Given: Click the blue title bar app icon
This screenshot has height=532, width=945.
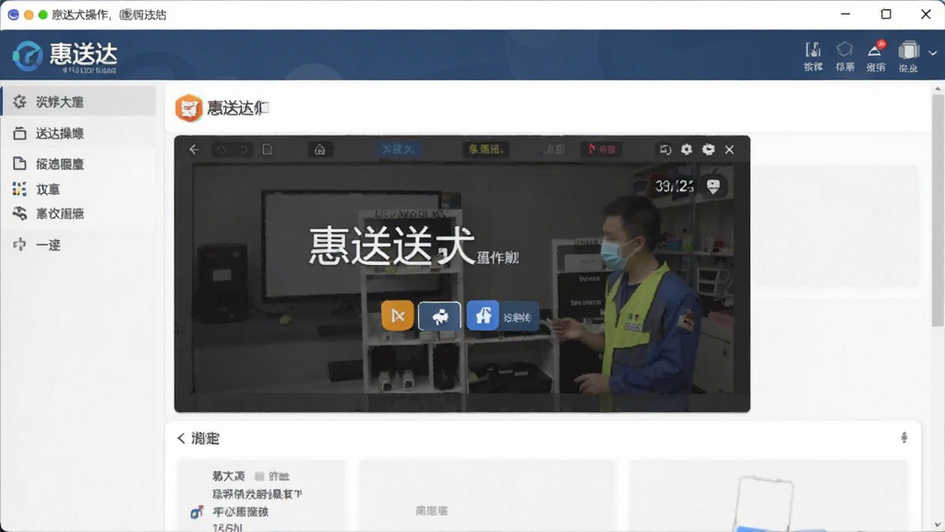Looking at the screenshot, I should 13,15.
